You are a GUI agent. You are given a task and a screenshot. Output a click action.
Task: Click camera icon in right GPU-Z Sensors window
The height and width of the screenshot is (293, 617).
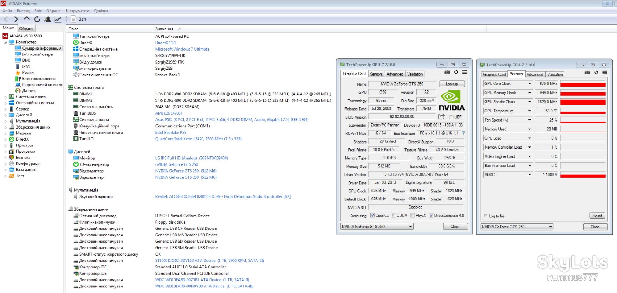587,73
